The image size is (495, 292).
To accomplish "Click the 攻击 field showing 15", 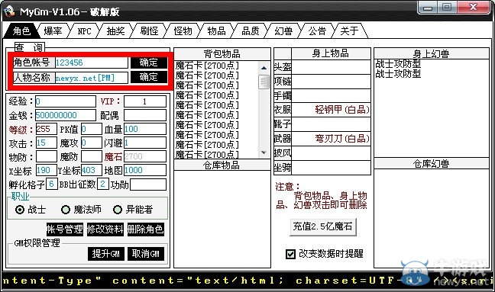I will [x=46, y=143].
